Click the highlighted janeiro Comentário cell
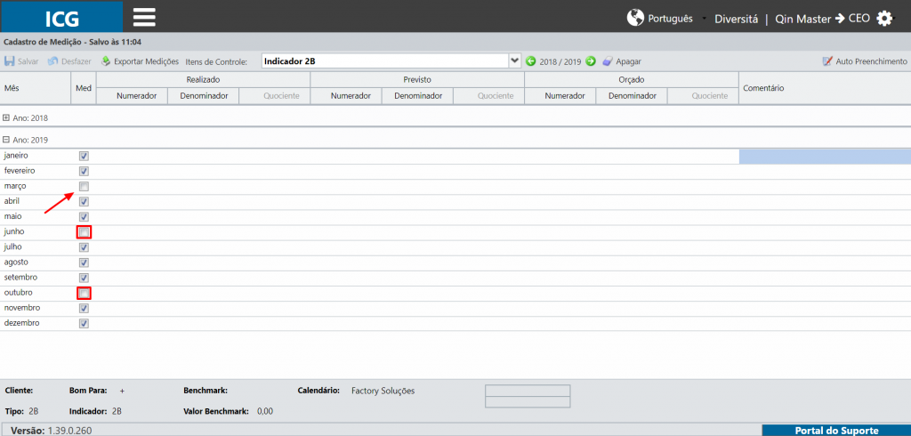 825,157
